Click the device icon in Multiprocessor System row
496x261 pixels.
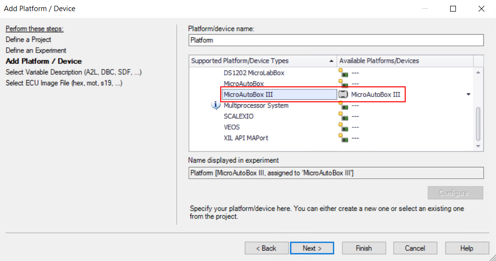343,106
